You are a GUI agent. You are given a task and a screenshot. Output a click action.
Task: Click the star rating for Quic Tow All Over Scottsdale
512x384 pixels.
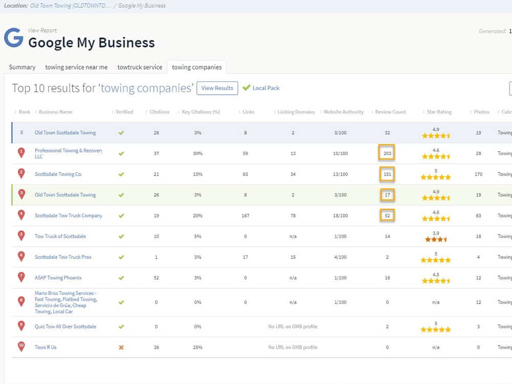point(436,329)
